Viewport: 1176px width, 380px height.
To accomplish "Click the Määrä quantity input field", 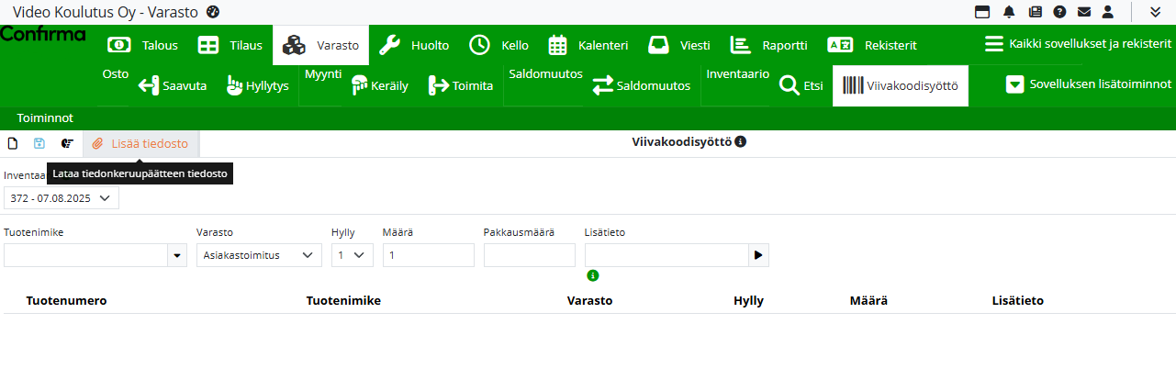I will pyautogui.click(x=428, y=255).
